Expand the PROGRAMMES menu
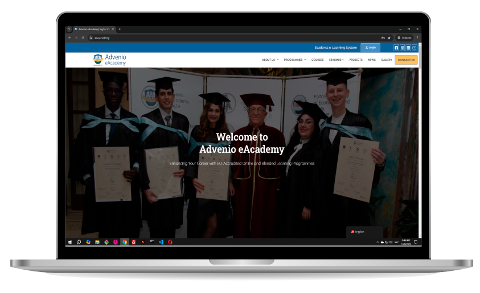Image resolution: width=480 pixels, height=293 pixels. click(295, 60)
